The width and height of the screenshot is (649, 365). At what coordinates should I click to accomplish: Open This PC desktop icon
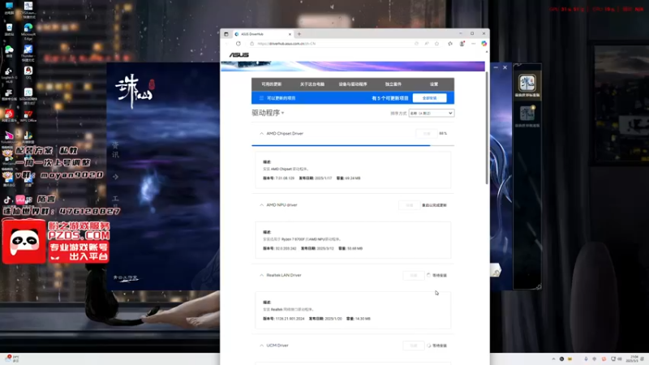pos(9,8)
